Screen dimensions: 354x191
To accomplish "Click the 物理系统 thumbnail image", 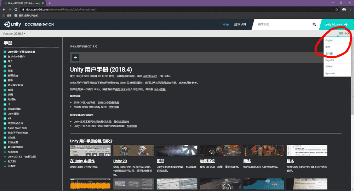I will click(220, 150).
